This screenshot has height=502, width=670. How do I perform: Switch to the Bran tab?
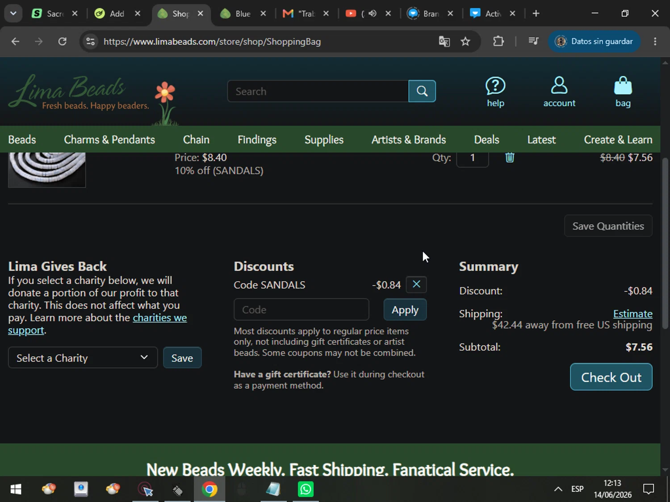pos(431,14)
